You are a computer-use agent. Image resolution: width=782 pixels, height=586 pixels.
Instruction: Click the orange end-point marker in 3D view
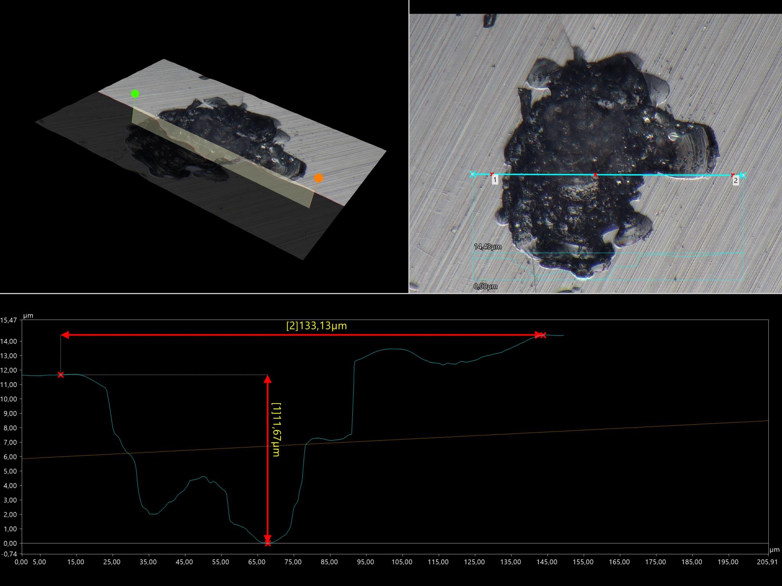tap(318, 178)
